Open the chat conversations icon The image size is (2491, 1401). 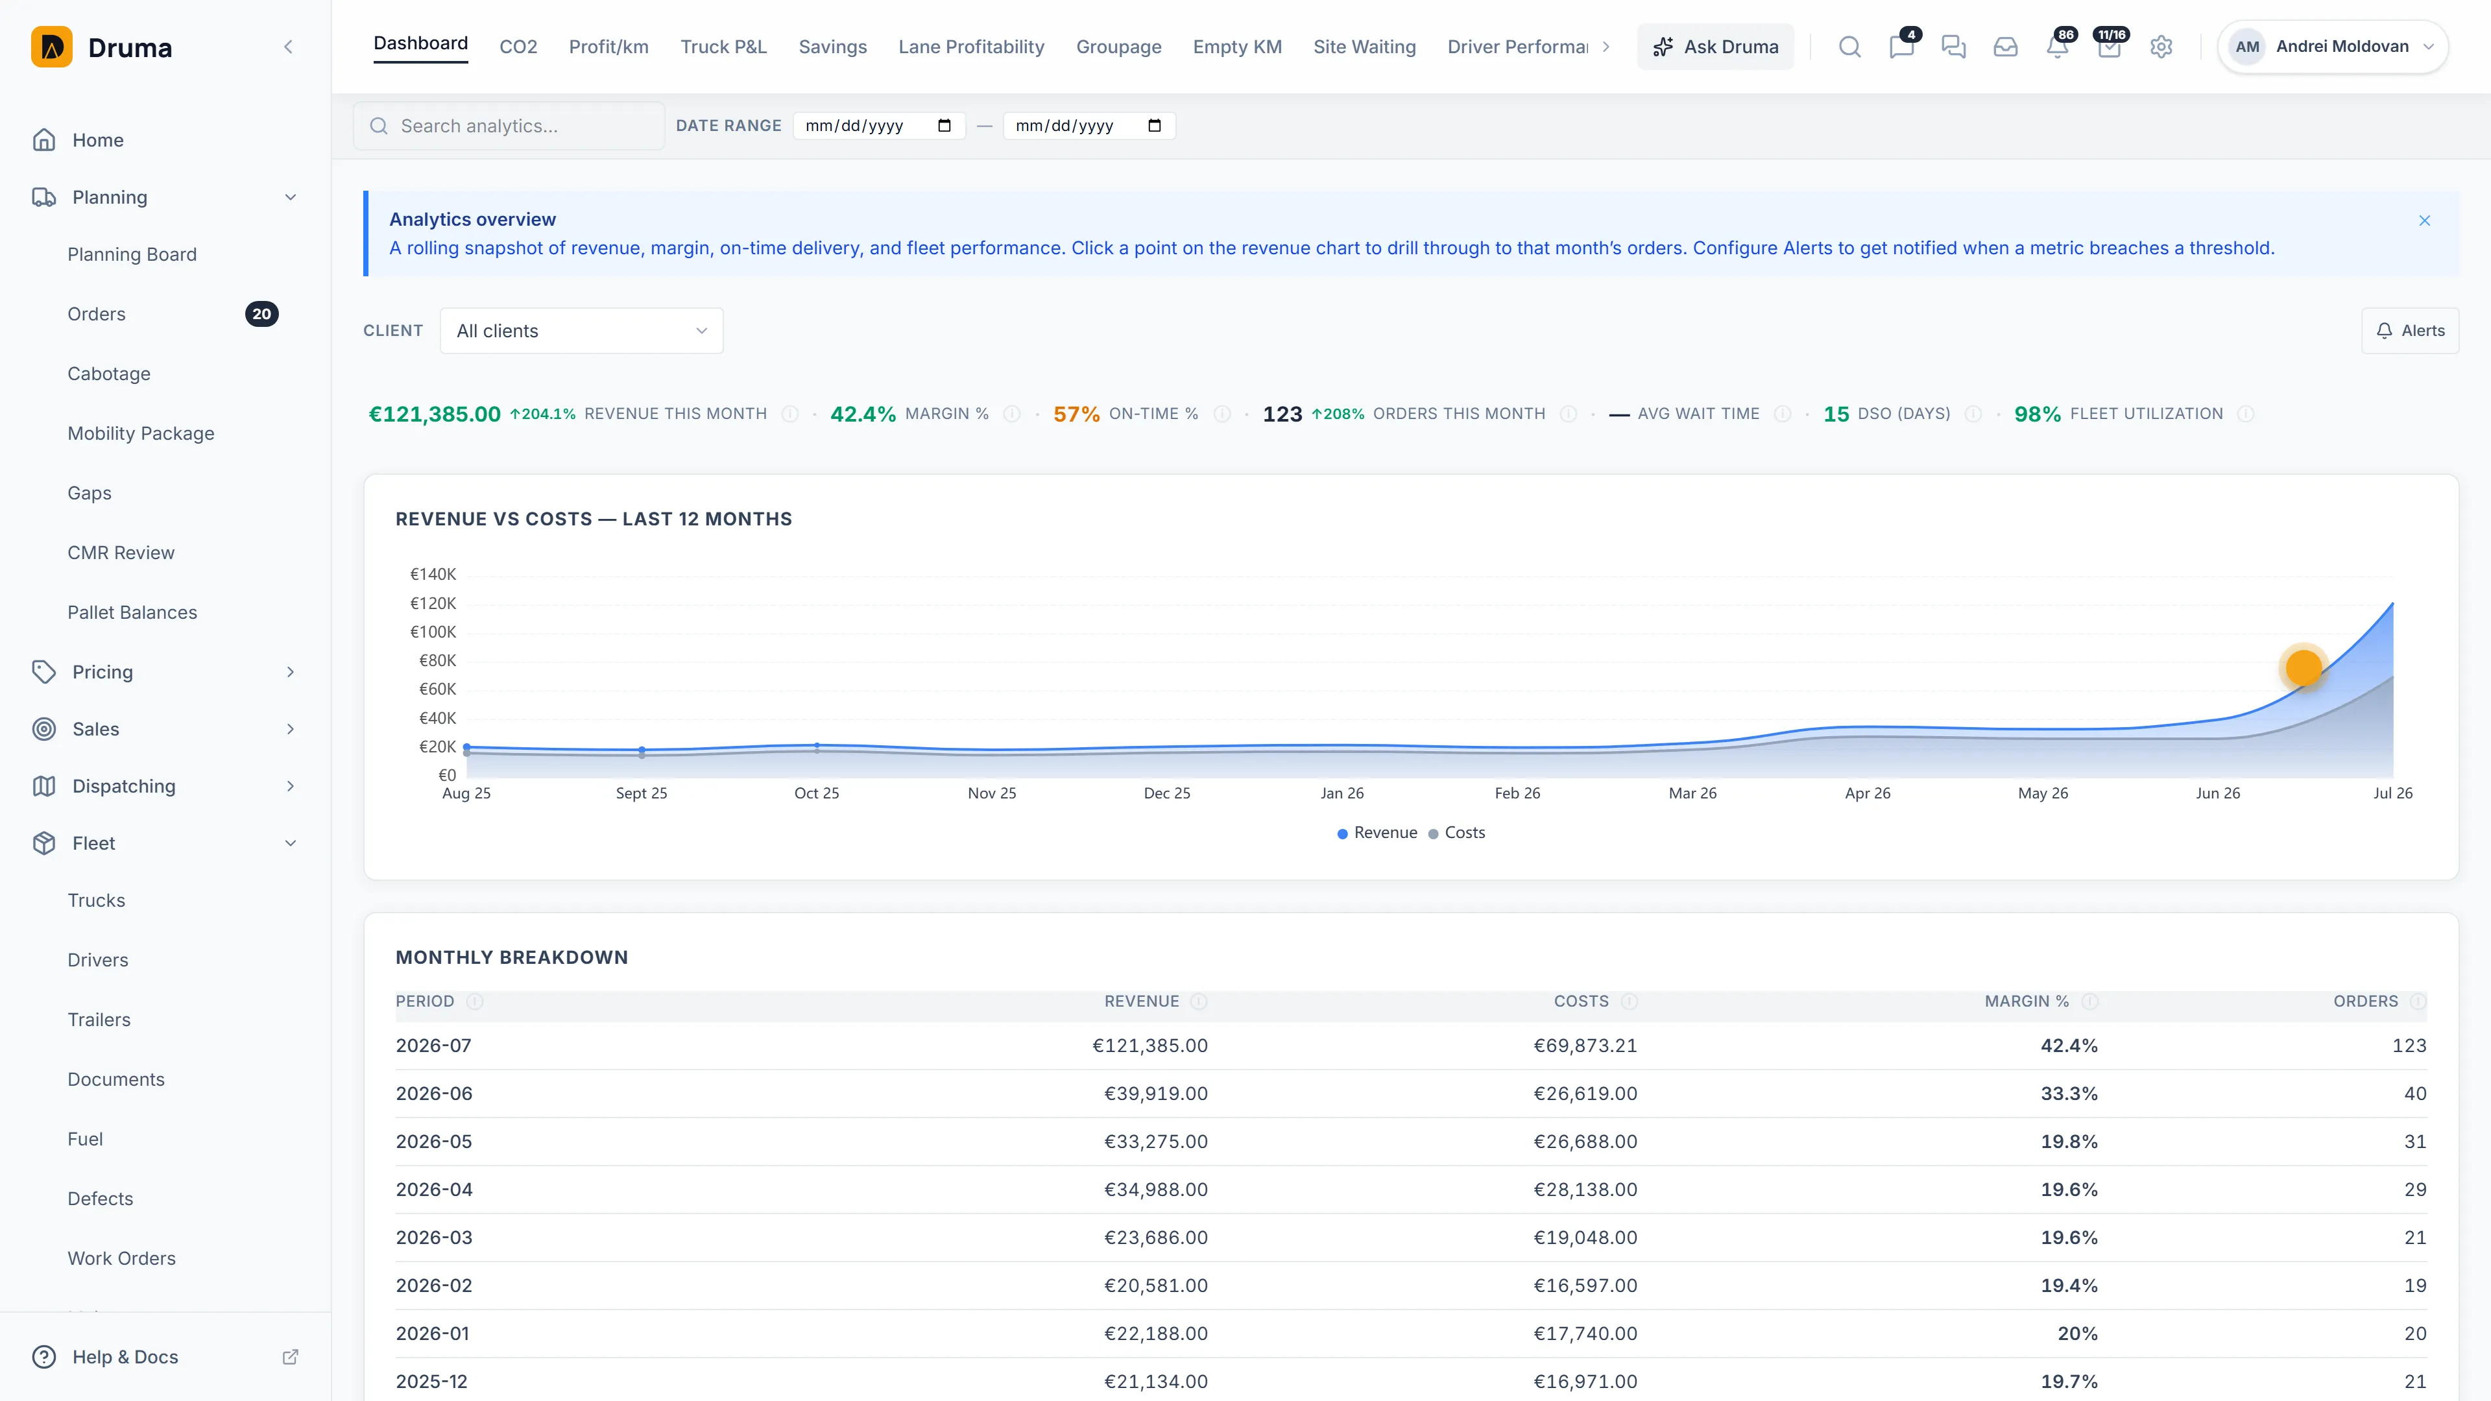click(1953, 47)
